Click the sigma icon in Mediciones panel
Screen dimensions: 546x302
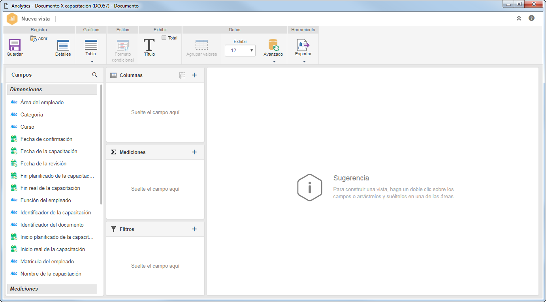(113, 152)
